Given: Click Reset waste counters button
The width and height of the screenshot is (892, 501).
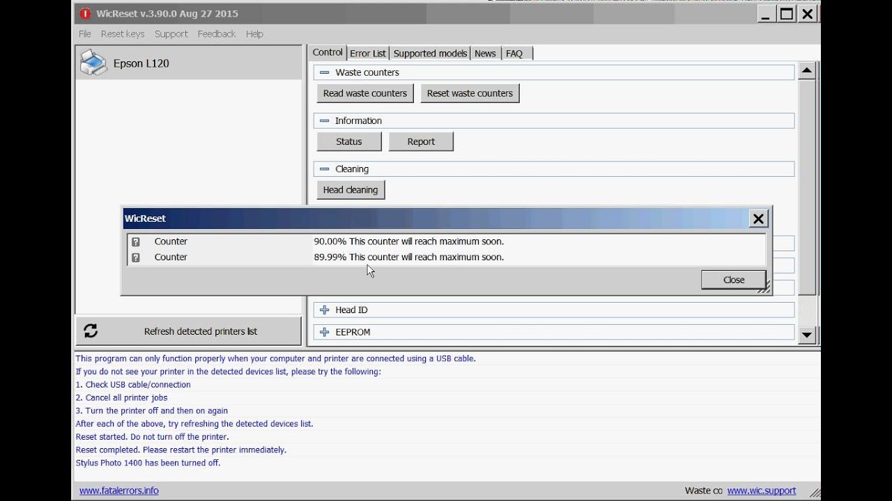Looking at the screenshot, I should coord(470,93).
